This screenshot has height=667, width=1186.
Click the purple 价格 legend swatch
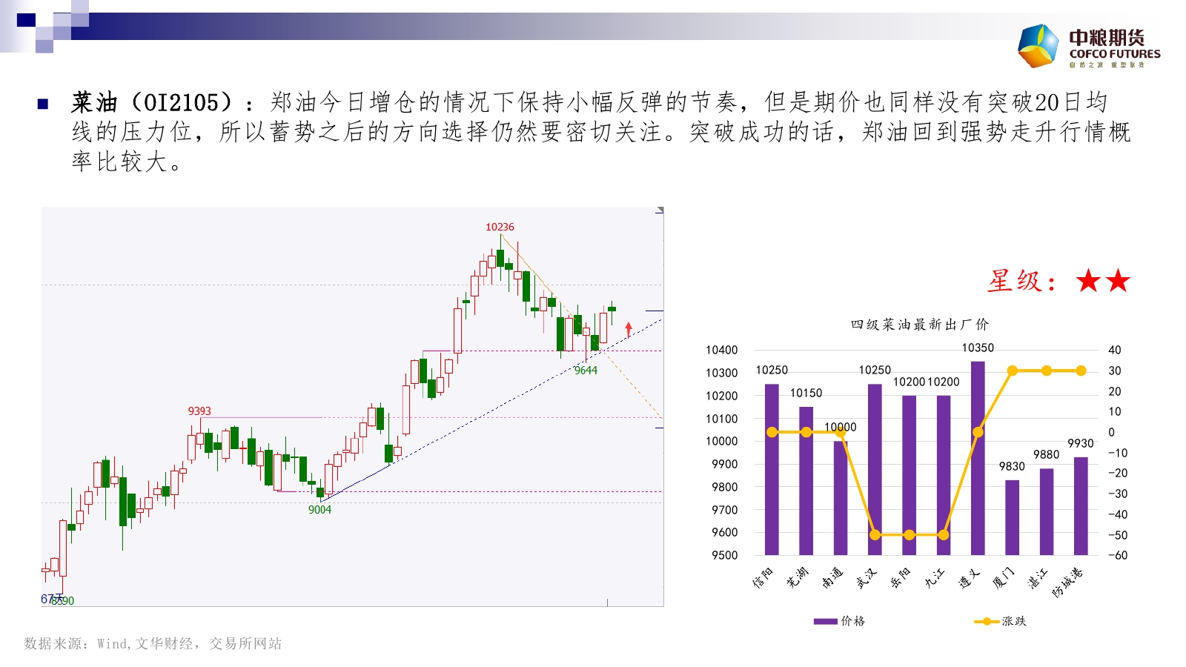pyautogui.click(x=825, y=621)
